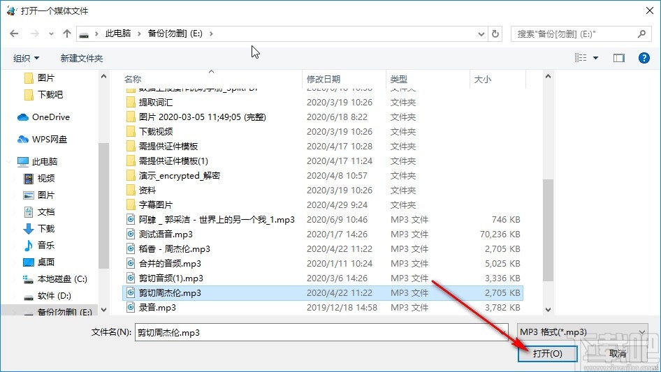Screen dimensions: 661x372
Task: Click the MP3 icon of 测试语音.mp3
Action: point(131,235)
